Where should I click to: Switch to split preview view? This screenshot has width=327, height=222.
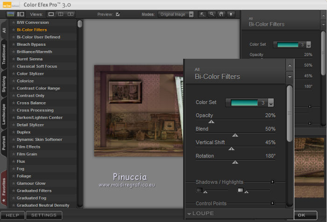(x=61, y=14)
